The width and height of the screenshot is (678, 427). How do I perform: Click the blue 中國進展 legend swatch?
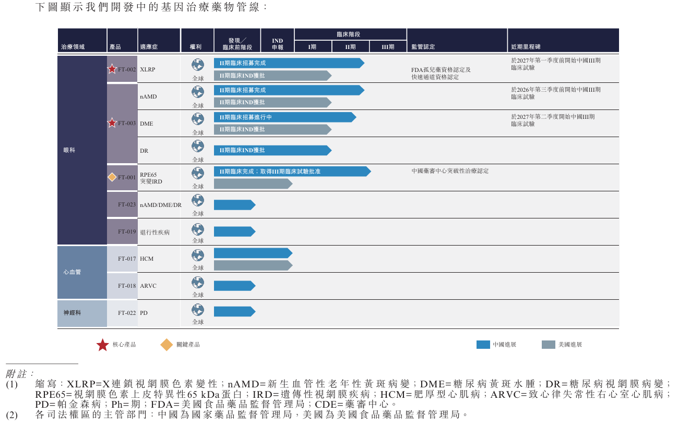(483, 345)
